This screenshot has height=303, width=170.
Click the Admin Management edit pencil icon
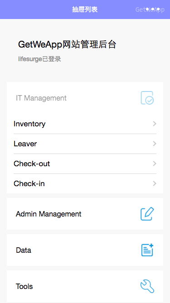[147, 214]
